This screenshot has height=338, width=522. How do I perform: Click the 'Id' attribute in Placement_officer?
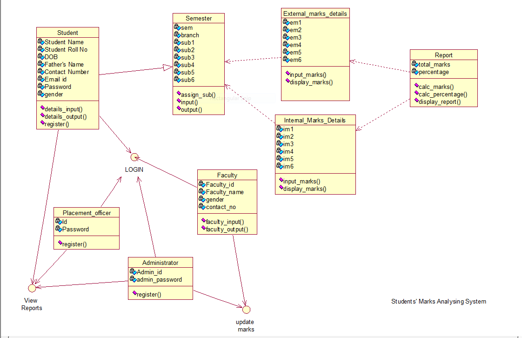tap(65, 222)
